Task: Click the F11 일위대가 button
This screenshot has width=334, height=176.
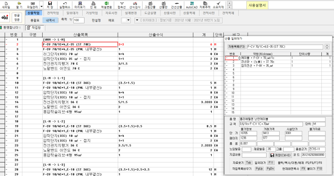Action: tap(271, 163)
